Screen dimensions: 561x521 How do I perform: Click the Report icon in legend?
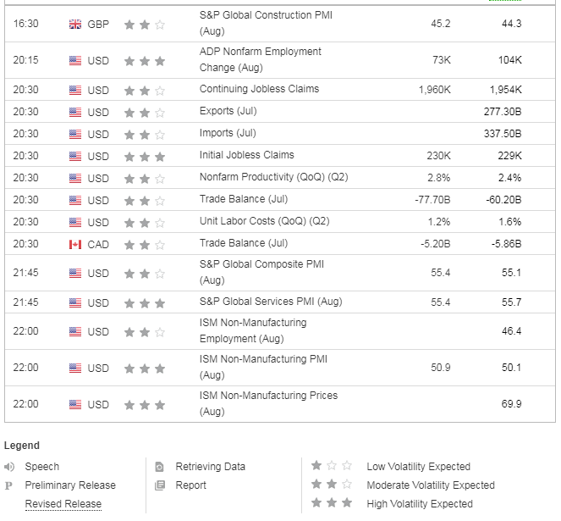pyautogui.click(x=160, y=485)
